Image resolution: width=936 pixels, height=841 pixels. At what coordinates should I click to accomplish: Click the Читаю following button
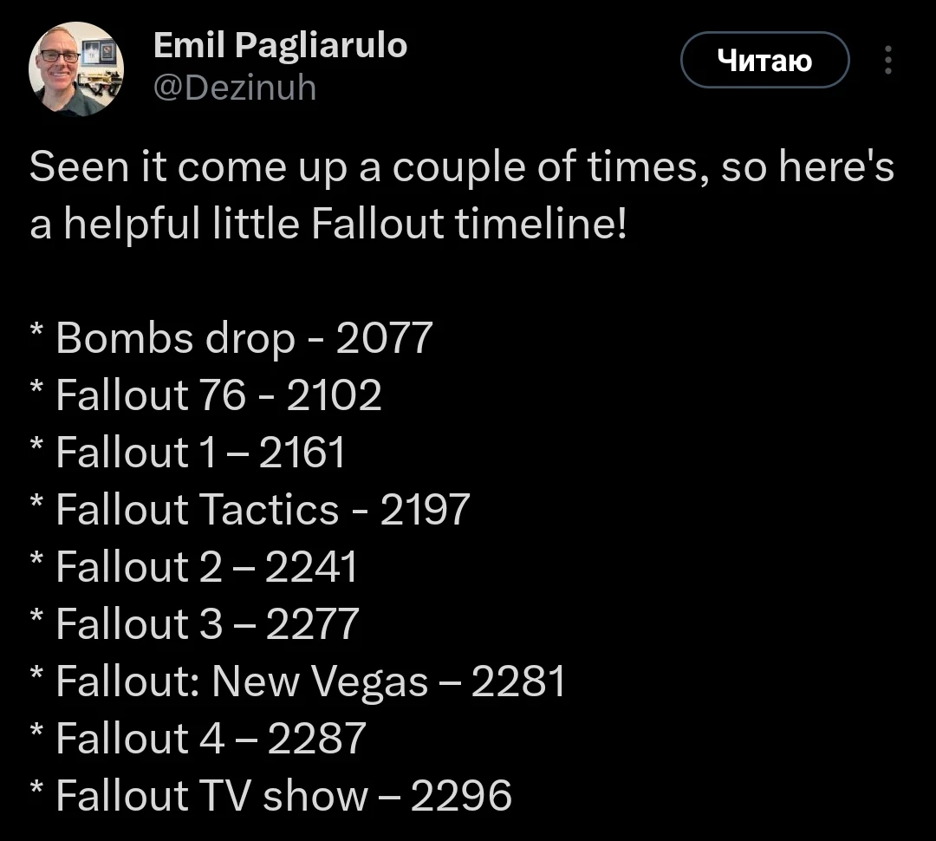click(764, 60)
